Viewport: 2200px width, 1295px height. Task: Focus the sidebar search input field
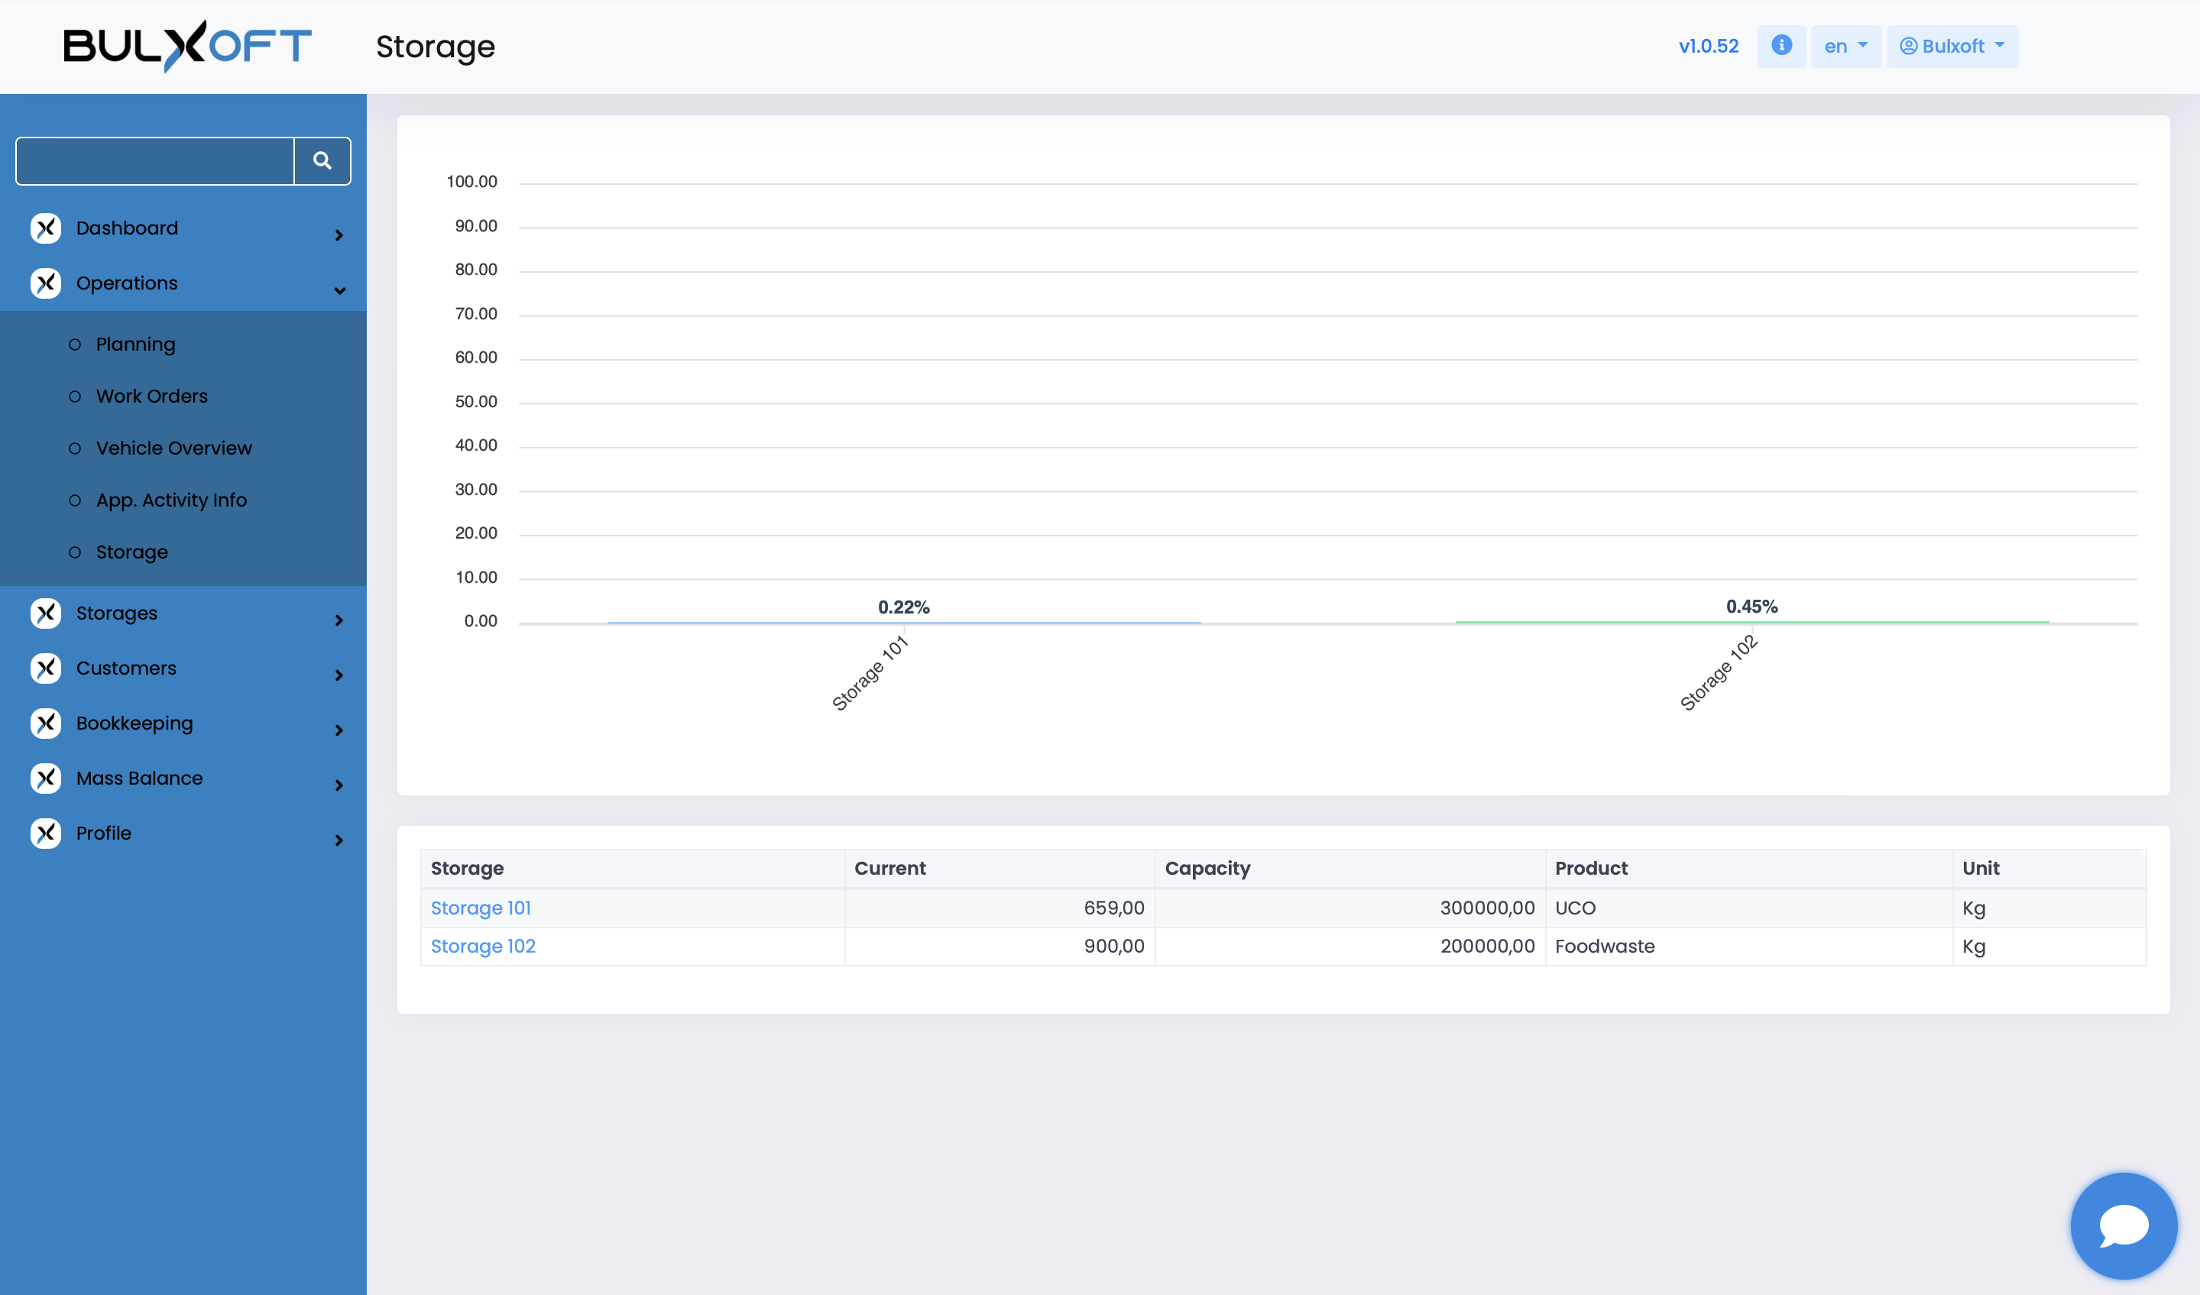(x=155, y=160)
